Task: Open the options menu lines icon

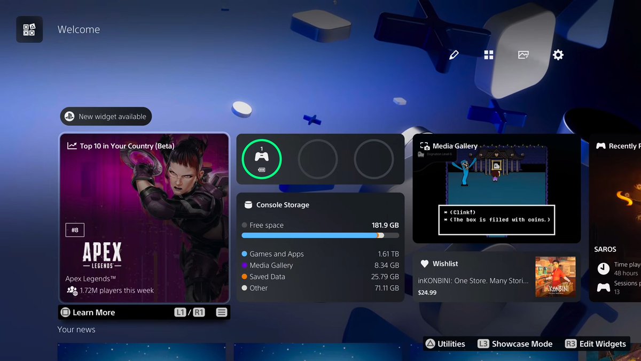Action: coord(222,312)
